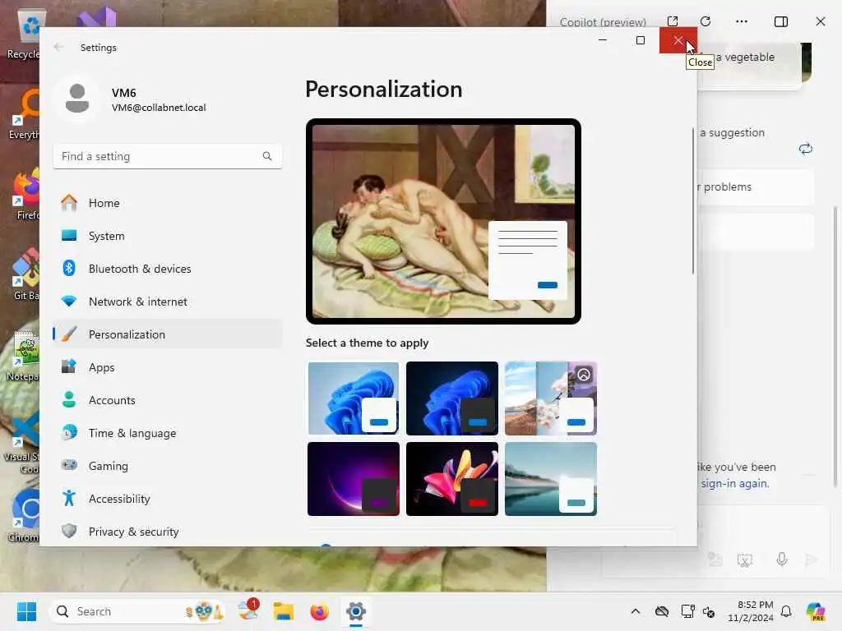
Task: Open Accessibility settings
Action: click(168, 499)
